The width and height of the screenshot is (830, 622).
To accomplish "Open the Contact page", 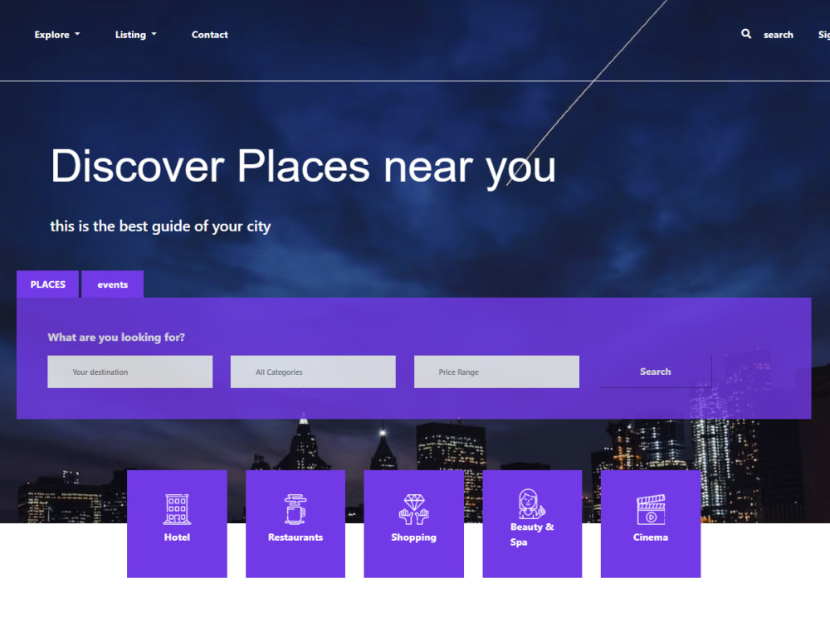I will 210,35.
